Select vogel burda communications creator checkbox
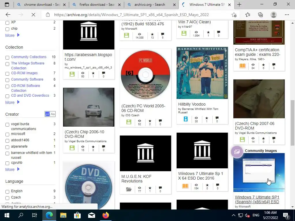This screenshot has width=295, height=221. pyautogui.click(x=7, y=125)
